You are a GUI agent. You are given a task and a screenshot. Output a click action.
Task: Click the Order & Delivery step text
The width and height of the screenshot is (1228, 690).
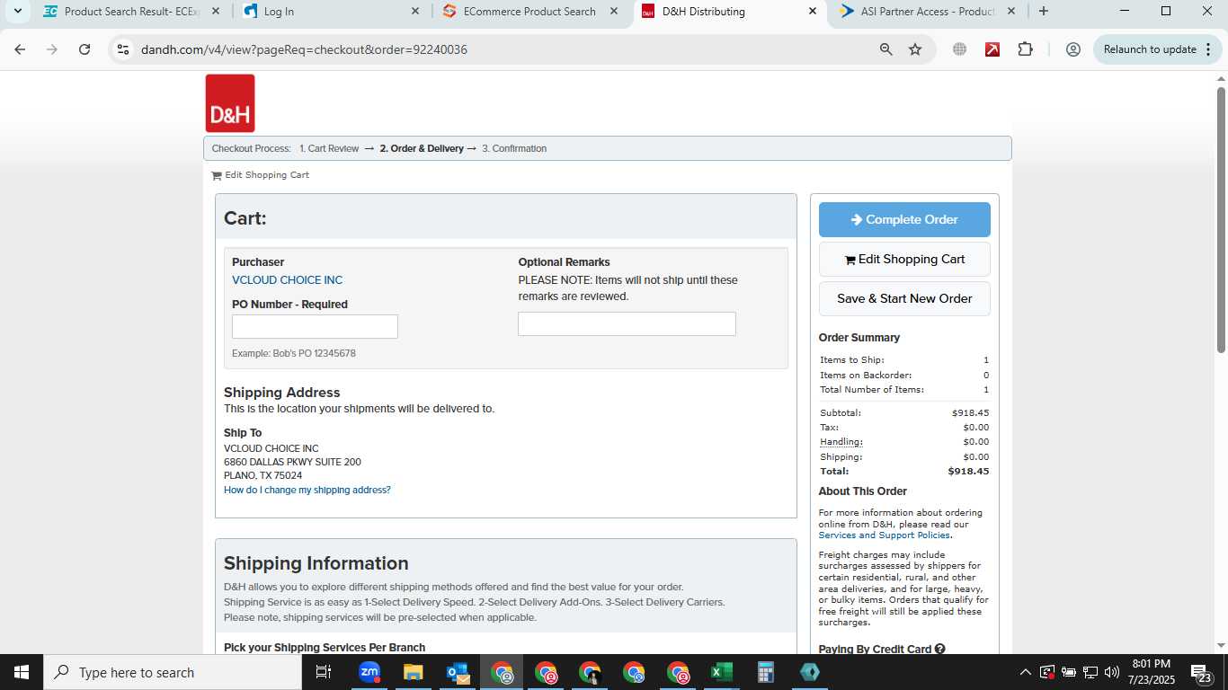[x=422, y=148]
